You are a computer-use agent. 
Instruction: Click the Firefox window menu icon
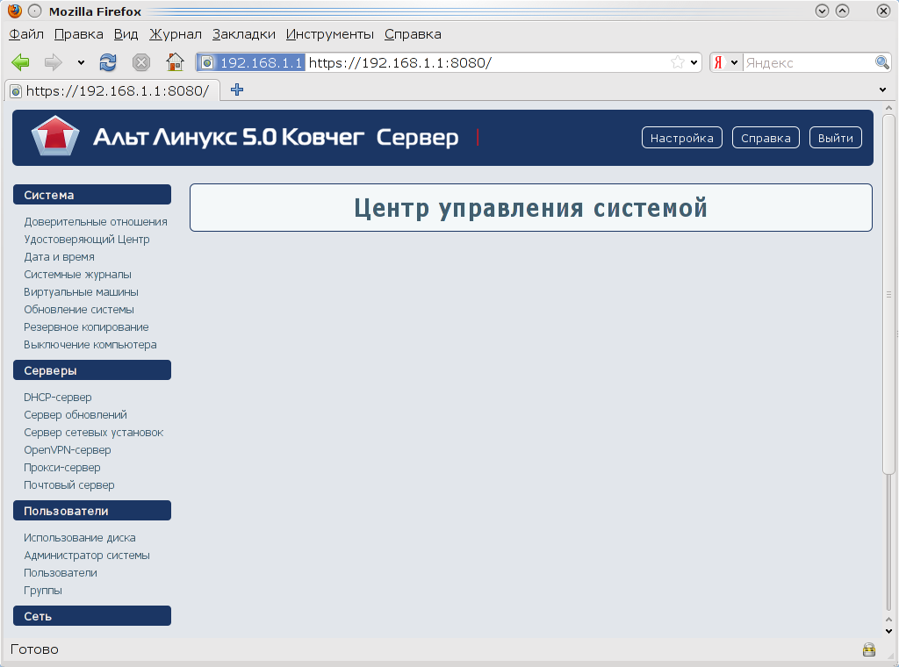pyautogui.click(x=15, y=11)
